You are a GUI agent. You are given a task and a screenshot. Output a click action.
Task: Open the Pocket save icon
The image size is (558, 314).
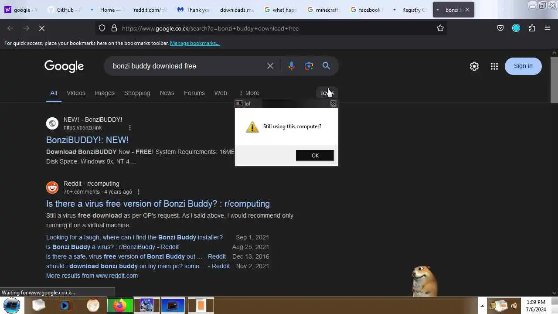click(500, 28)
